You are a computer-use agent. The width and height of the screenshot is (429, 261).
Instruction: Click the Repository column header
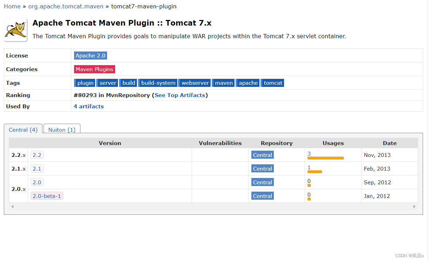(x=277, y=143)
